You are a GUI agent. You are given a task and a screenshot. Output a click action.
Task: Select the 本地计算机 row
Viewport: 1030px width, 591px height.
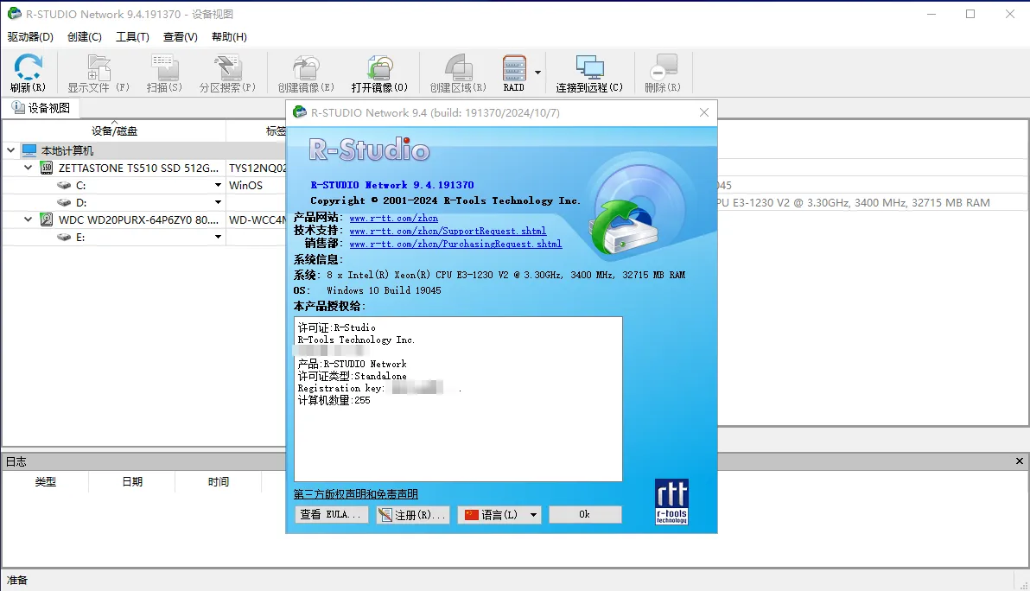pyautogui.click(x=144, y=150)
